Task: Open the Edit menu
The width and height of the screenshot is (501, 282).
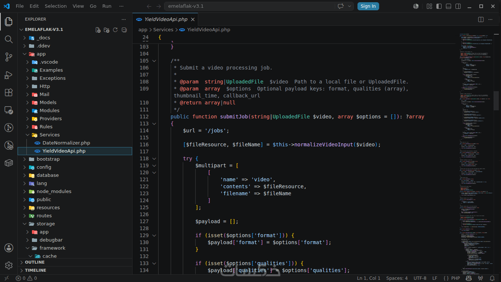Action: (34, 6)
